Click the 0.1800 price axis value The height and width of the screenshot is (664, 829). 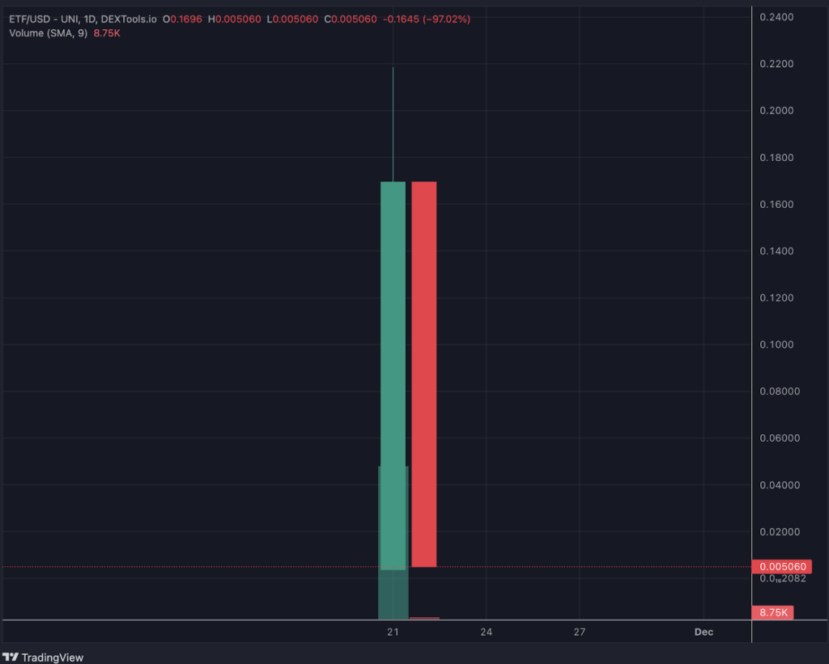click(776, 158)
